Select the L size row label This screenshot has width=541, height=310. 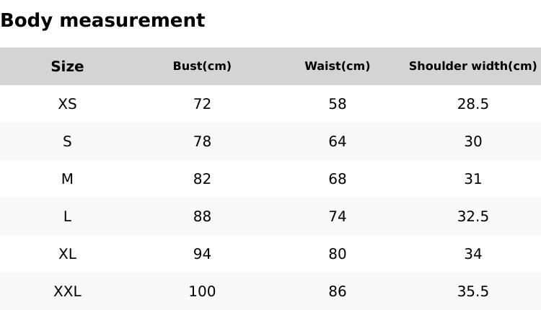coord(67,216)
